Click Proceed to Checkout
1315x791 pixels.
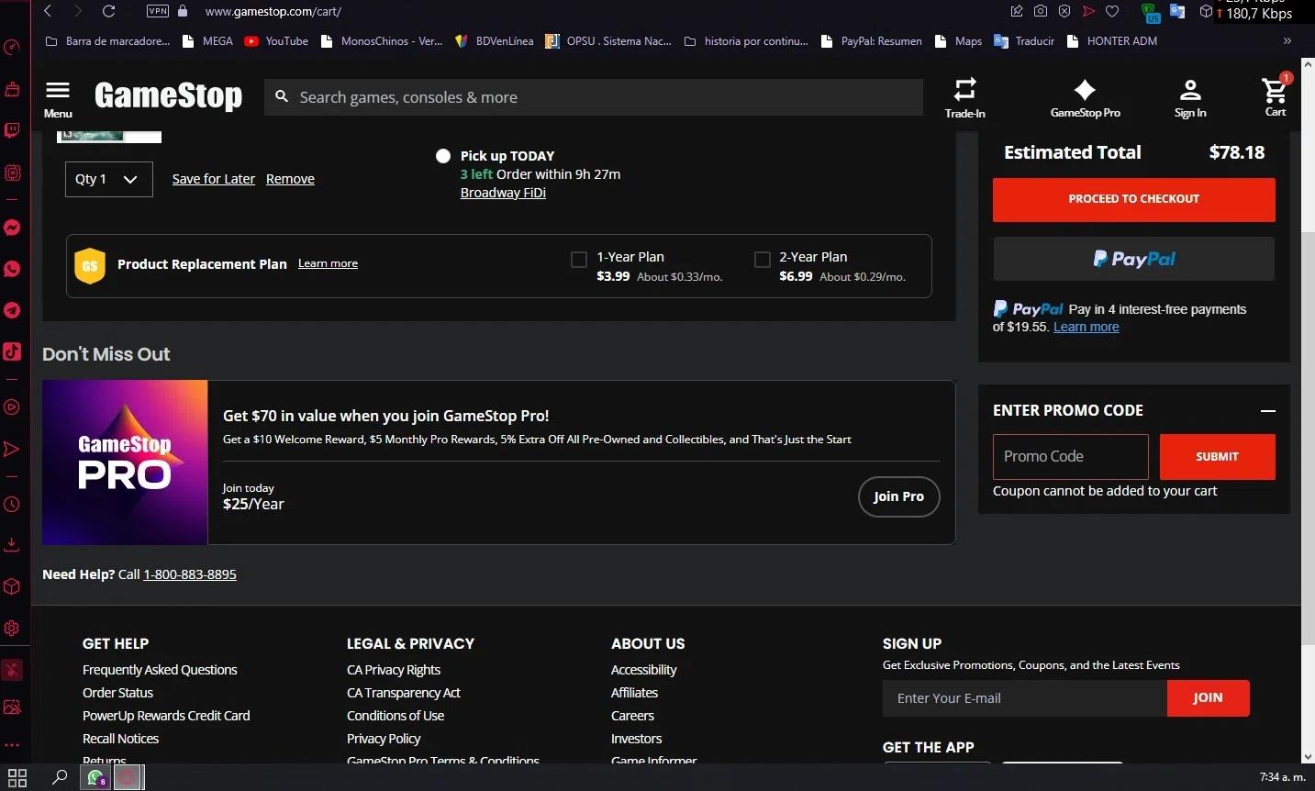tap(1133, 199)
